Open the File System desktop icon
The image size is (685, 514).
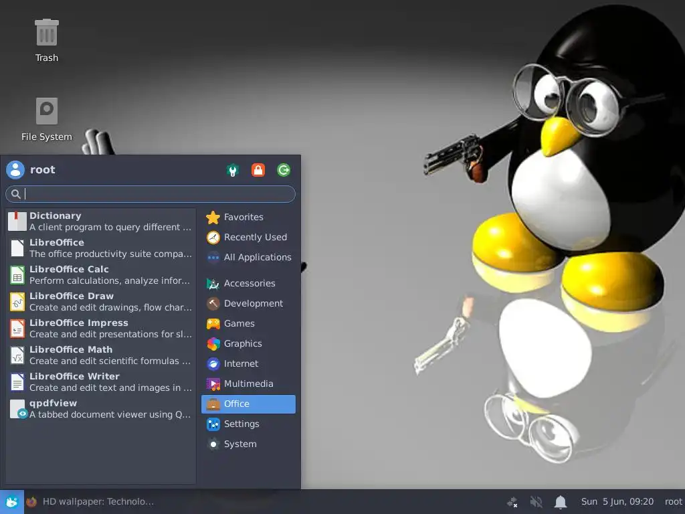tap(46, 119)
